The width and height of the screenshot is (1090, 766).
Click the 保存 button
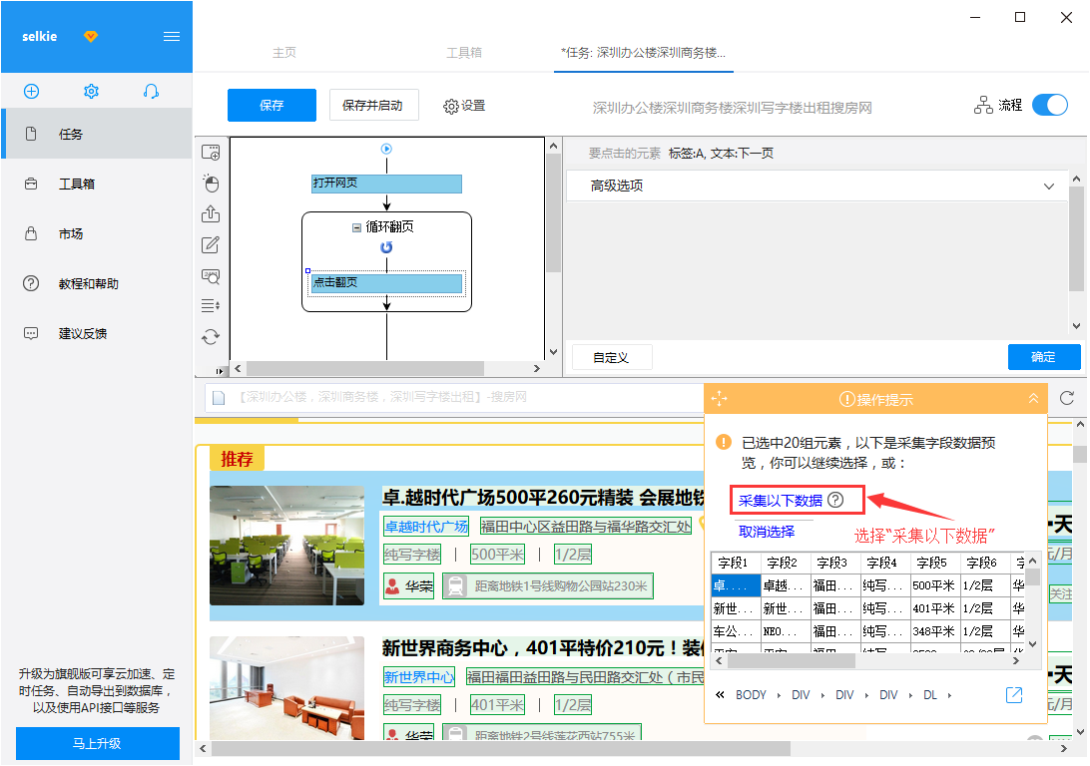pos(272,105)
